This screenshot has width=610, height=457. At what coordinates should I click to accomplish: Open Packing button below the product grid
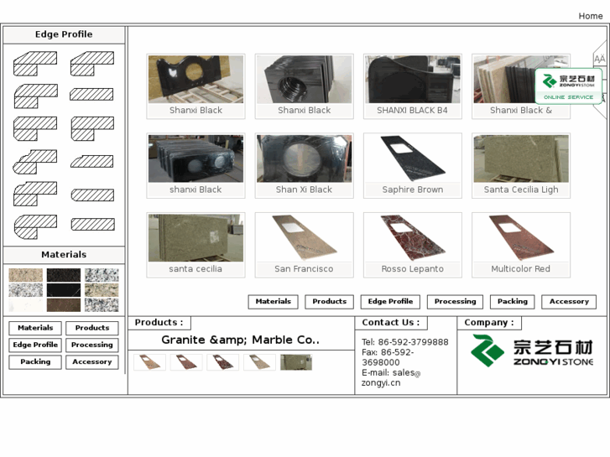tap(513, 301)
